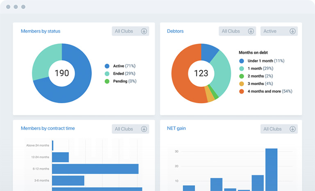
Task: Click the 10 value on NET gain axis
Action: (x=177, y=181)
